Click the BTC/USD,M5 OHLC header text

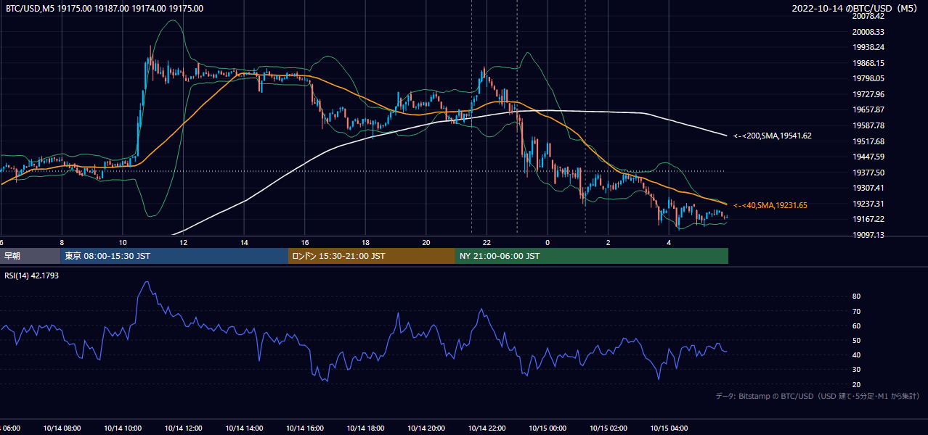[105, 9]
